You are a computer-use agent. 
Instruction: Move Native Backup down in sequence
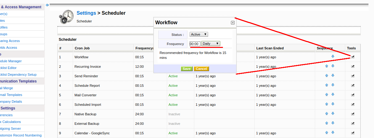pyautogui.click(x=333, y=114)
